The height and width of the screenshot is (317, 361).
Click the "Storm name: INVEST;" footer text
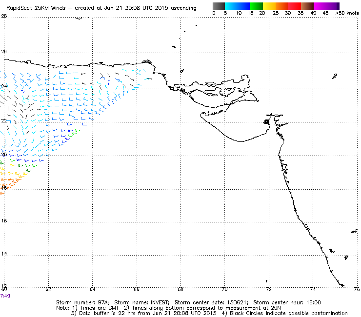(141, 302)
